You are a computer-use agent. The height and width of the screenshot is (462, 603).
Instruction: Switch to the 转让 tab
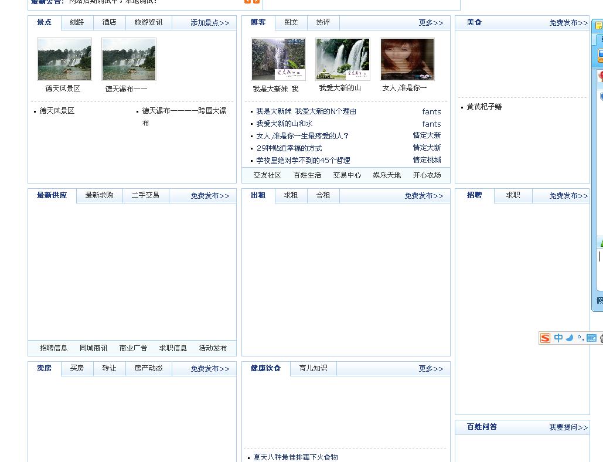click(109, 369)
